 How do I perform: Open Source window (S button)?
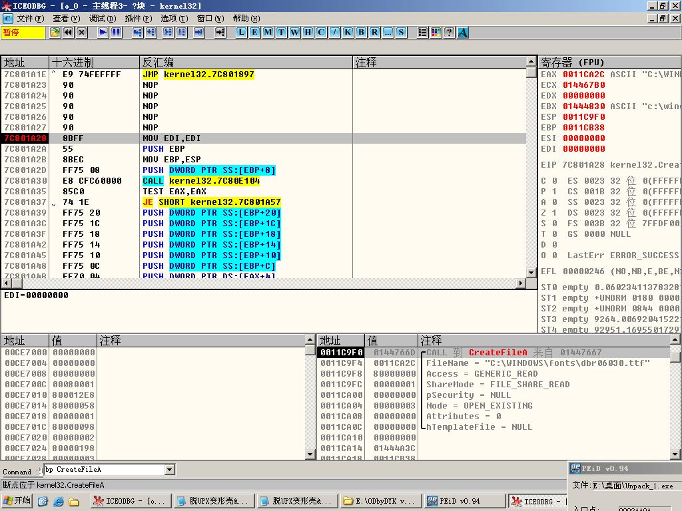(401, 32)
